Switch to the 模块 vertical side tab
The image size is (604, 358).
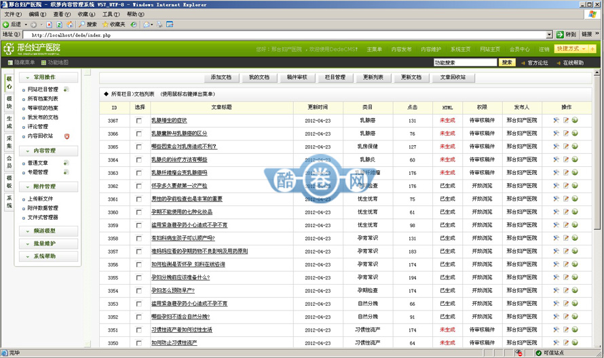[10, 103]
